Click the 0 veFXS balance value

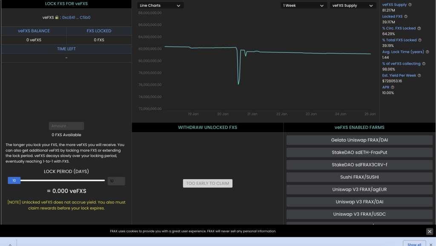click(x=34, y=40)
